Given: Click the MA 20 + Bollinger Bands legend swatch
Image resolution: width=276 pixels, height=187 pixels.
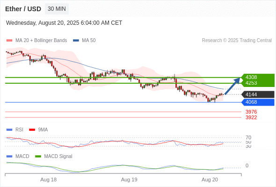Looking at the screenshot, I should [x=9, y=41].
